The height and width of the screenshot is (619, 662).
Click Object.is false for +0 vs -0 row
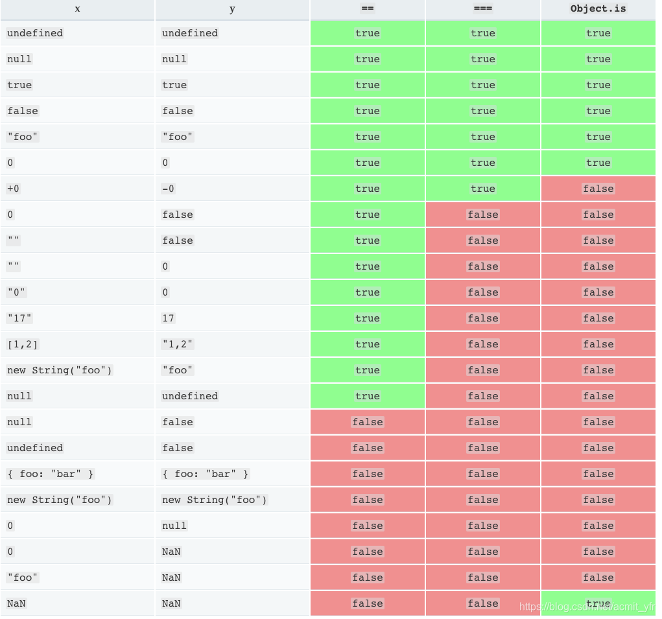tap(598, 189)
